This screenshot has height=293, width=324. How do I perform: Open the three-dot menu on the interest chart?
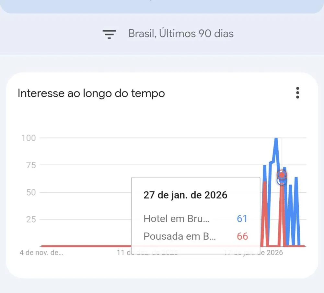coord(297,93)
